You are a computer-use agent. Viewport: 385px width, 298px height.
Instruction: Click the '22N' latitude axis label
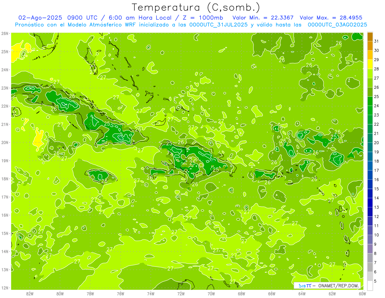[x=4, y=106]
